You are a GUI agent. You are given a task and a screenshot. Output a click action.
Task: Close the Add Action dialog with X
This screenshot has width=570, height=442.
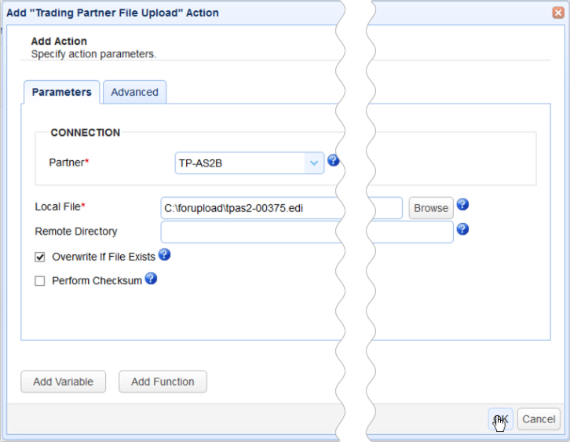click(x=557, y=12)
